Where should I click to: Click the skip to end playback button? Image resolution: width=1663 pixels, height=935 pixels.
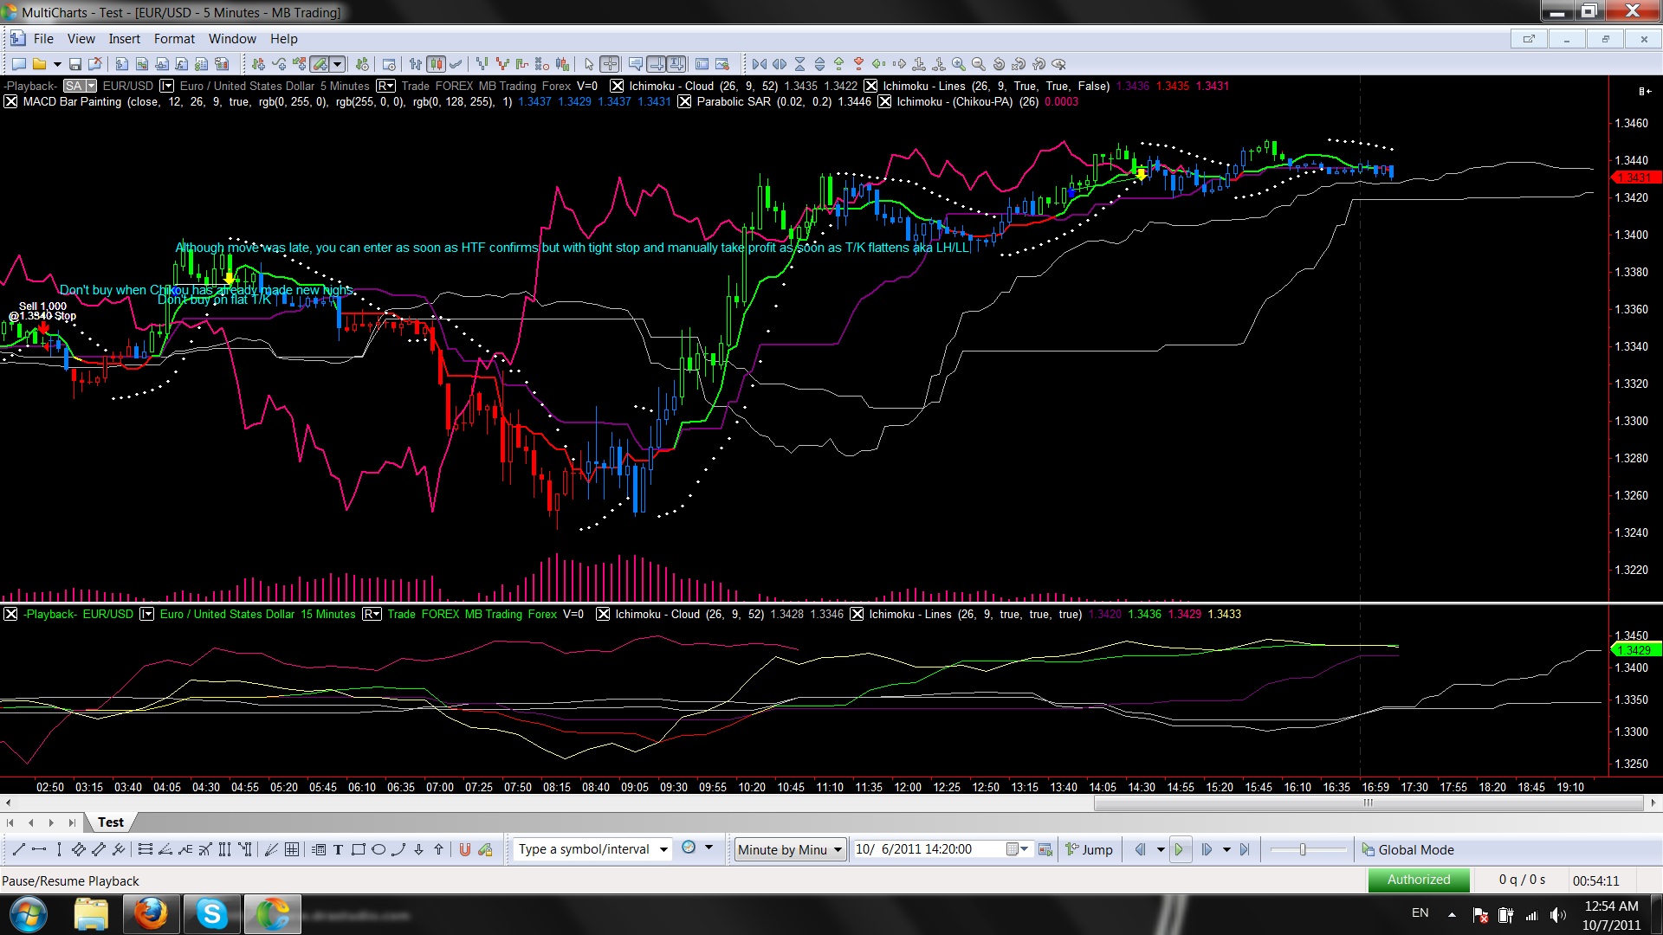[x=1245, y=849]
